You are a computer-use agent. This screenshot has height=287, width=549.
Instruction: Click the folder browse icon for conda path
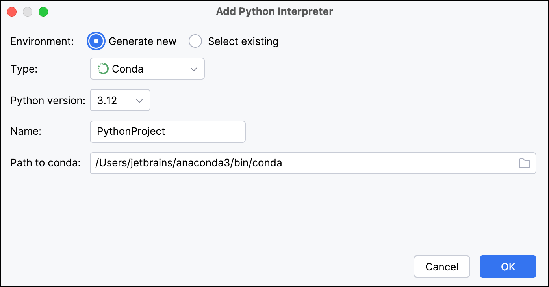point(524,163)
